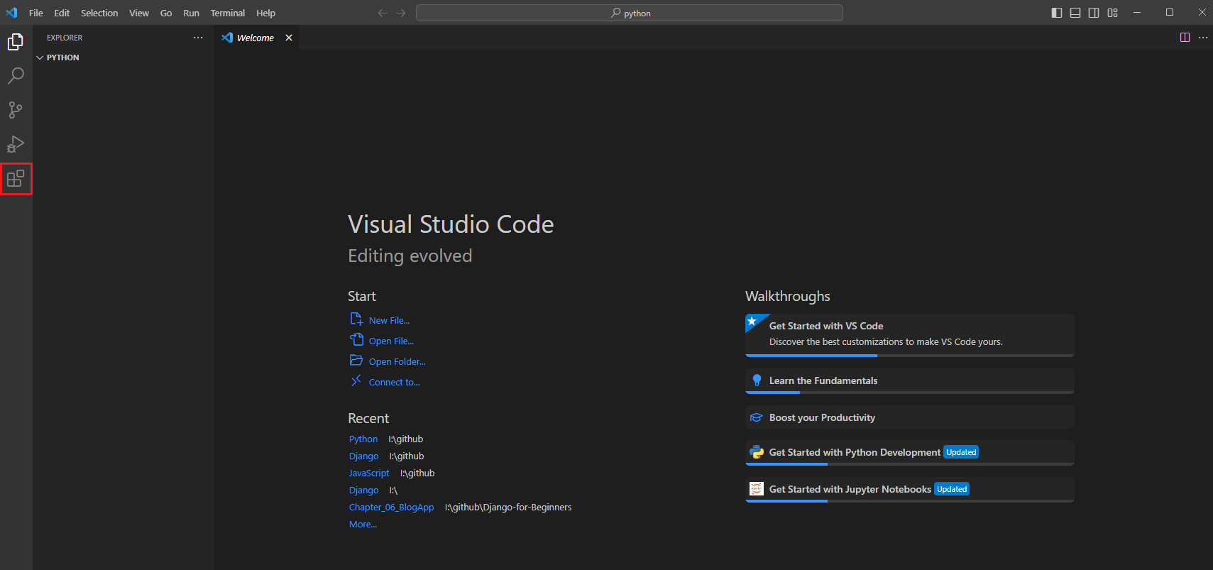The height and width of the screenshot is (570, 1213).
Task: Click the Open File... link
Action: (391, 341)
